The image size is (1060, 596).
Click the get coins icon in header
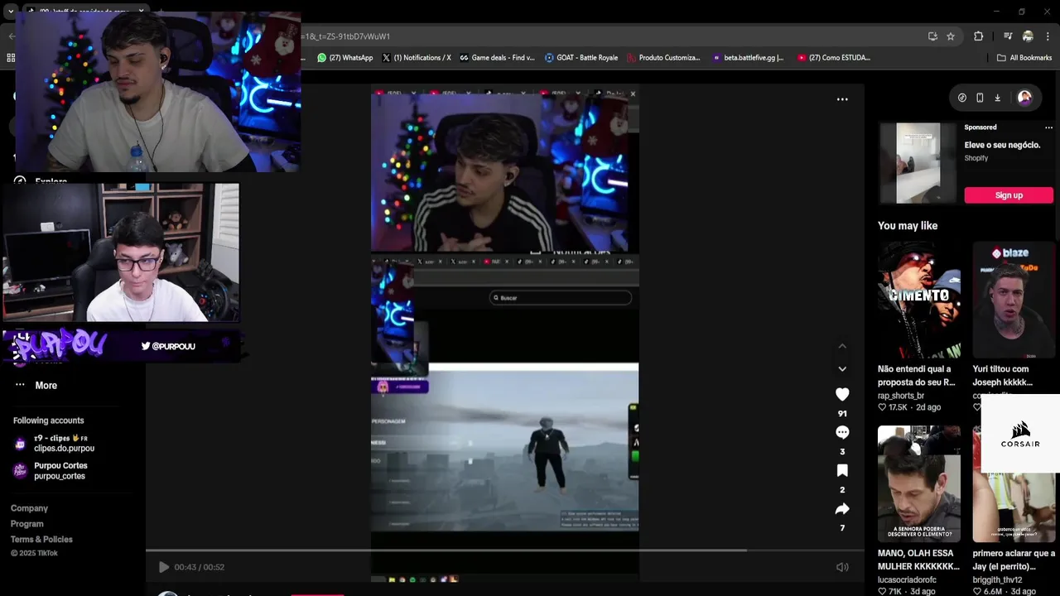961,98
